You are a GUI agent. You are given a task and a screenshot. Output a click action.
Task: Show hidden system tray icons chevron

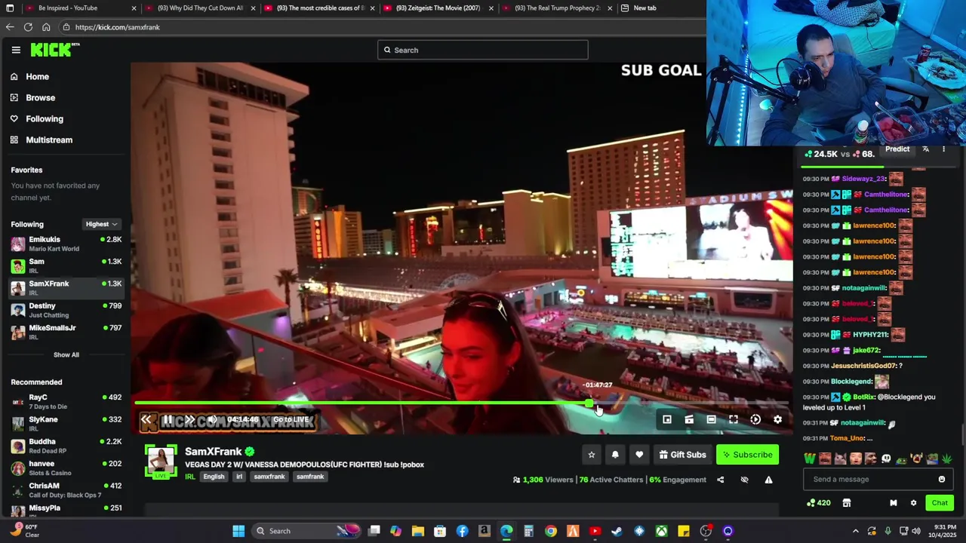pos(855,531)
